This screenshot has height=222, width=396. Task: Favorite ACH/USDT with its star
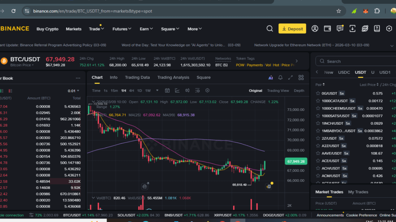tap(318, 168)
